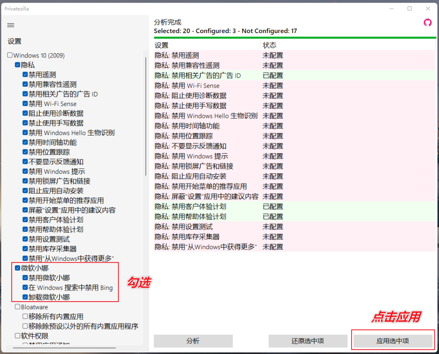
Task: Uncheck the 微软小娜 category
Action: click(x=18, y=268)
